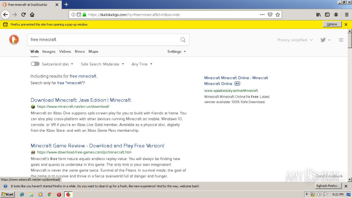Bookmark this page with the star
352x198 pixels.
pyautogui.click(x=278, y=15)
